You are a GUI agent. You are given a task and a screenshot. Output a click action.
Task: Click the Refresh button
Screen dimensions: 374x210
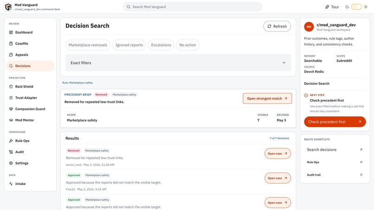tap(277, 26)
